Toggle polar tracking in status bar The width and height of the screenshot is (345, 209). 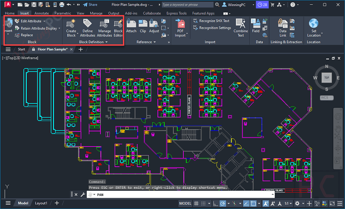coord(223,203)
